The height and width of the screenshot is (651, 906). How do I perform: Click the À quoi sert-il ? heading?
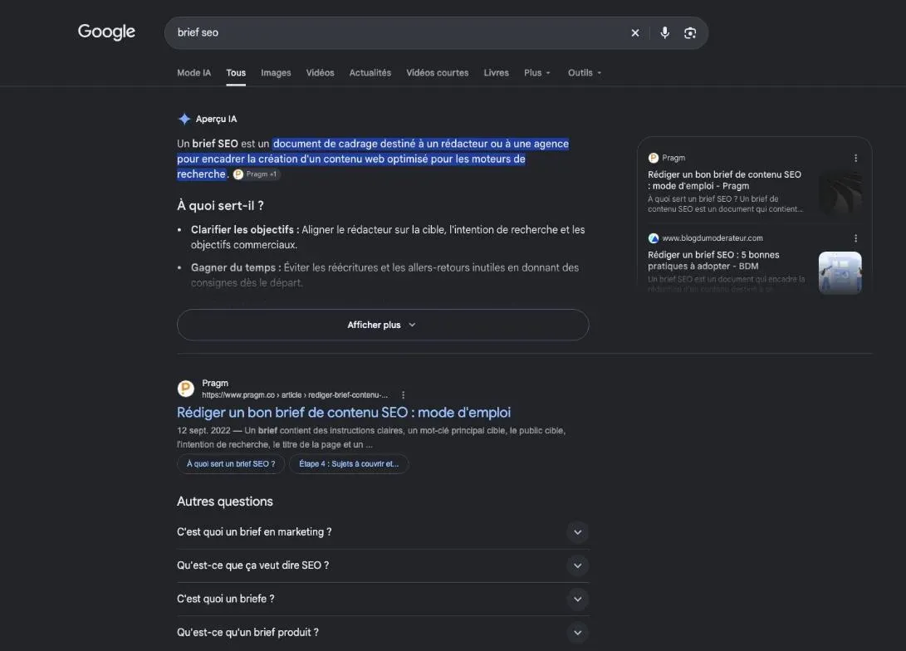tap(220, 206)
